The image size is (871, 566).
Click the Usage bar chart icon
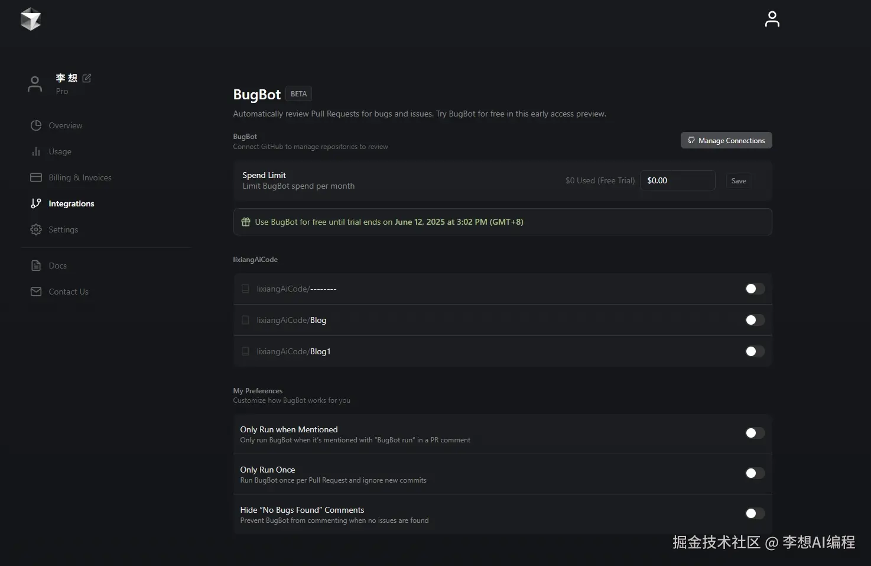pos(36,151)
